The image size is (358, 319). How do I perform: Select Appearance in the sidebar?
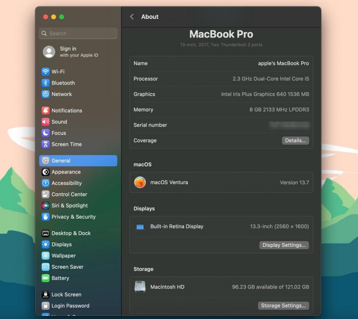pos(66,172)
